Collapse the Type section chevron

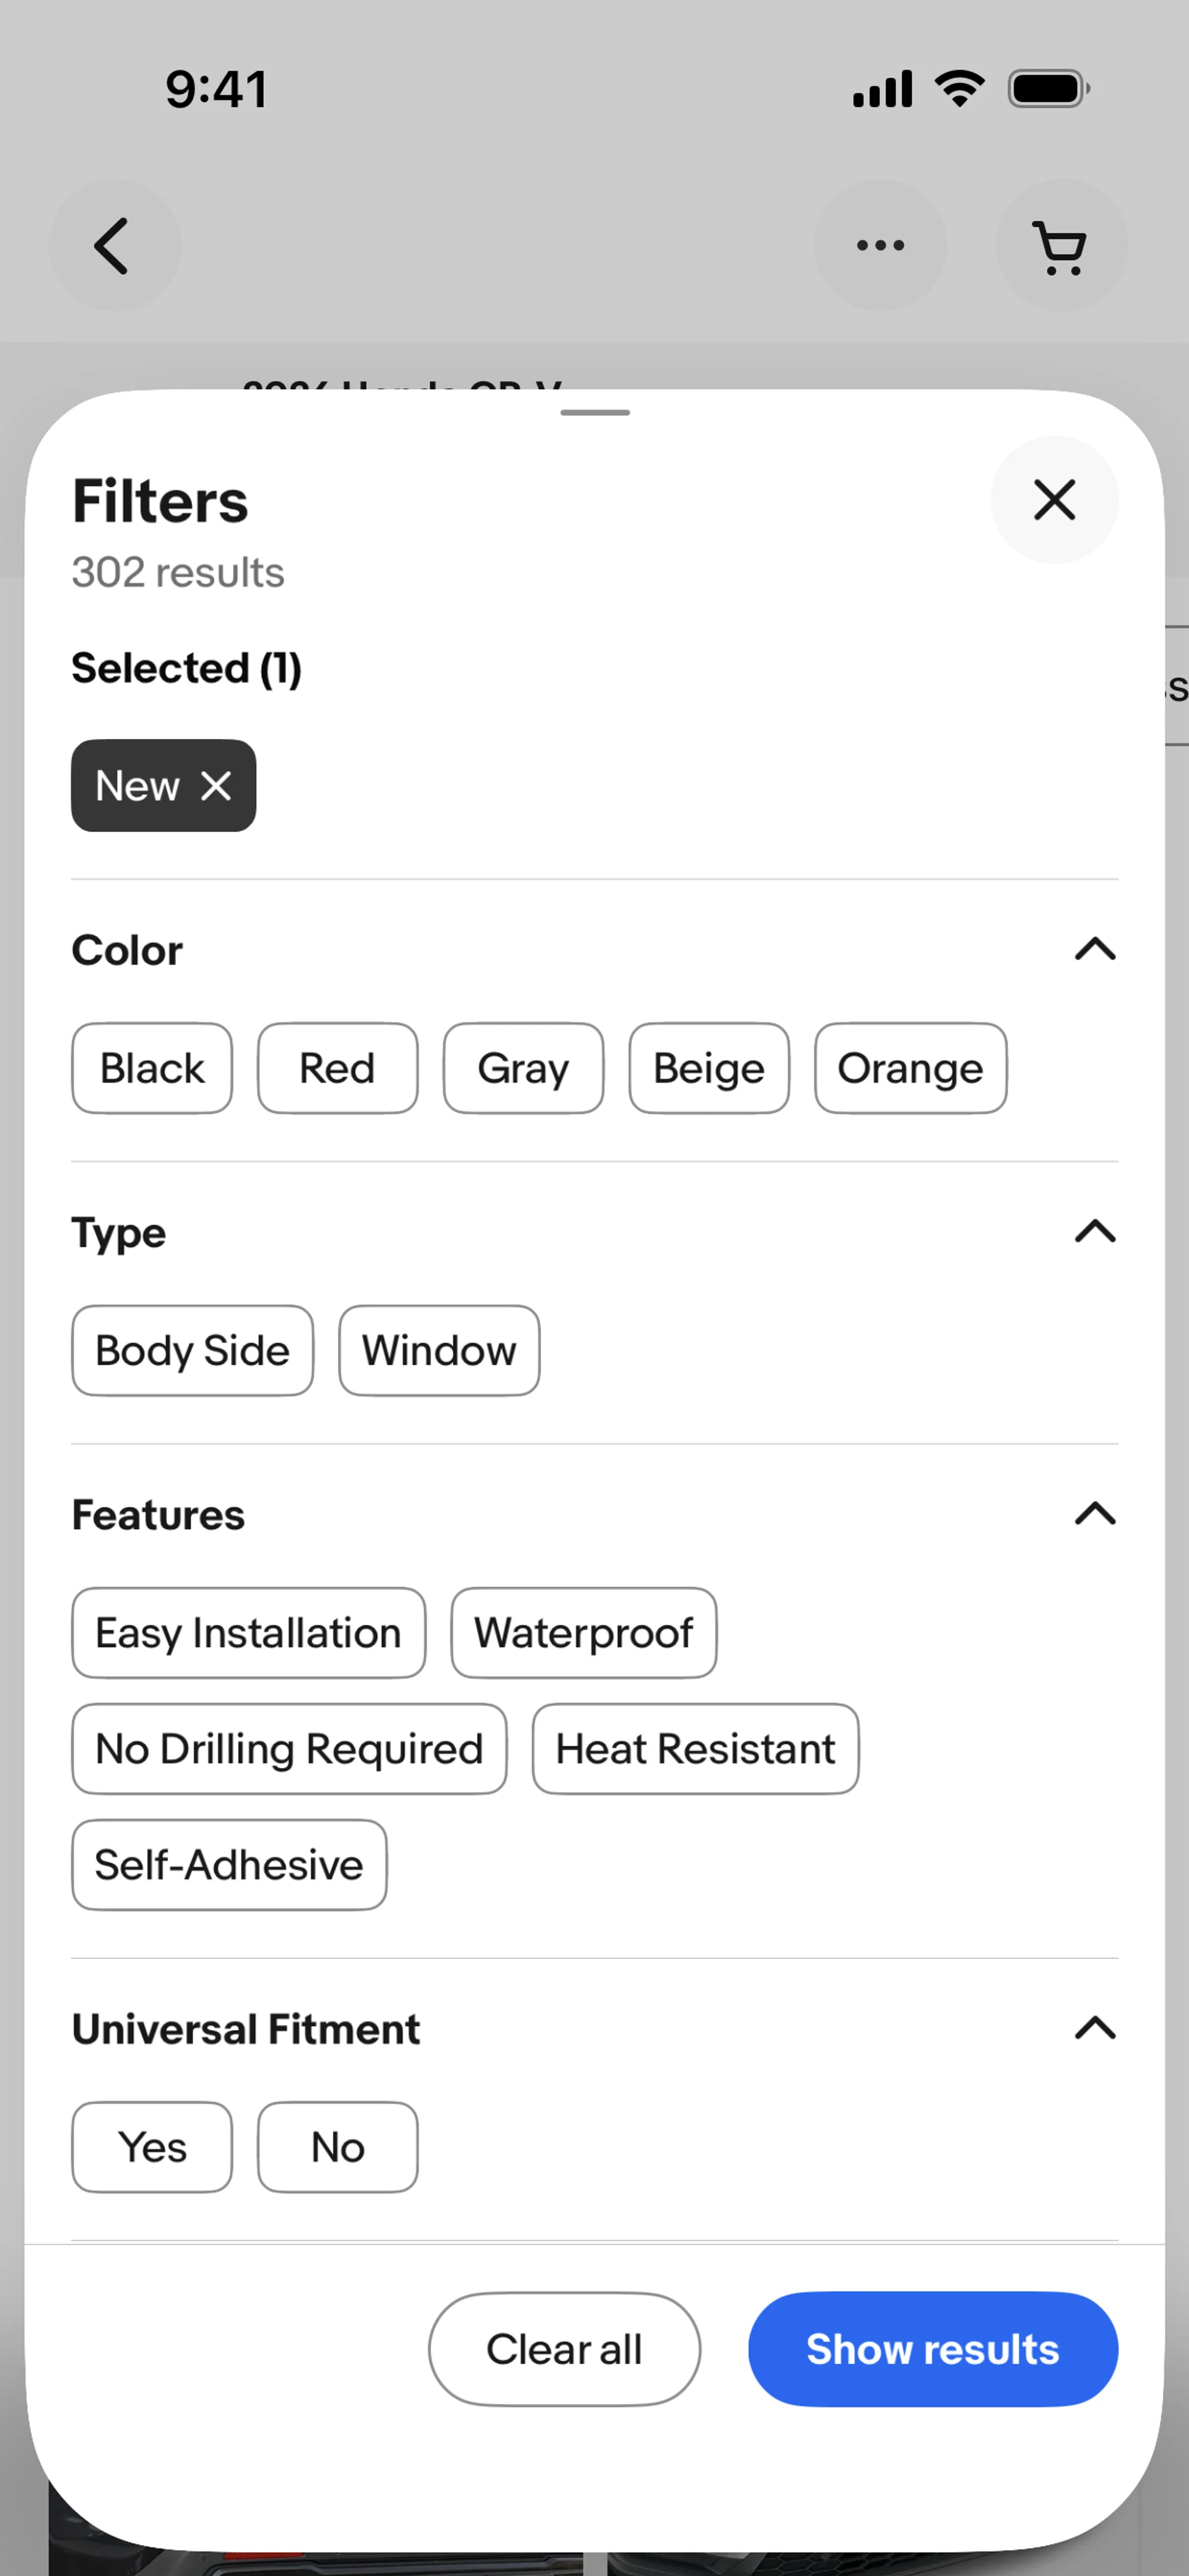1095,1231
